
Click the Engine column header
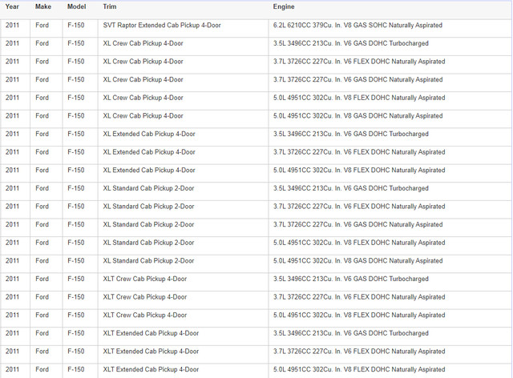tap(284, 6)
